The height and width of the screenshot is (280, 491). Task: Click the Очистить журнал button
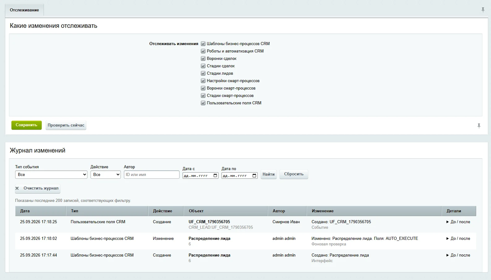38,188
